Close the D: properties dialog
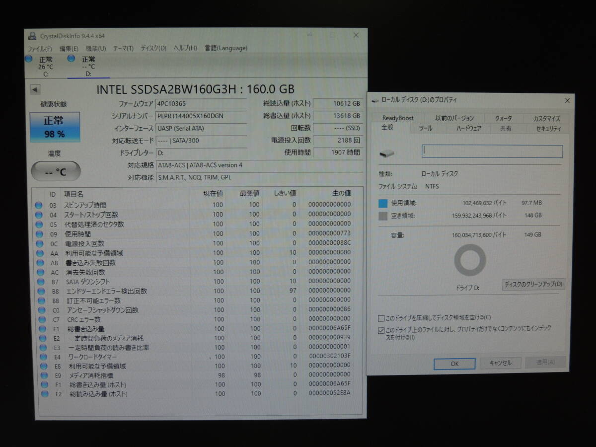596x447 pixels. 567,101
